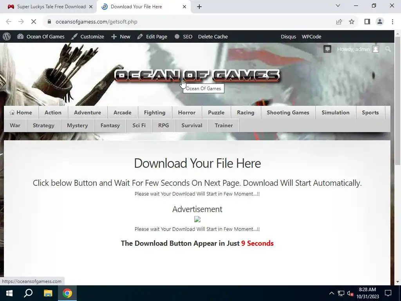Go forward in browser history

coord(21,22)
